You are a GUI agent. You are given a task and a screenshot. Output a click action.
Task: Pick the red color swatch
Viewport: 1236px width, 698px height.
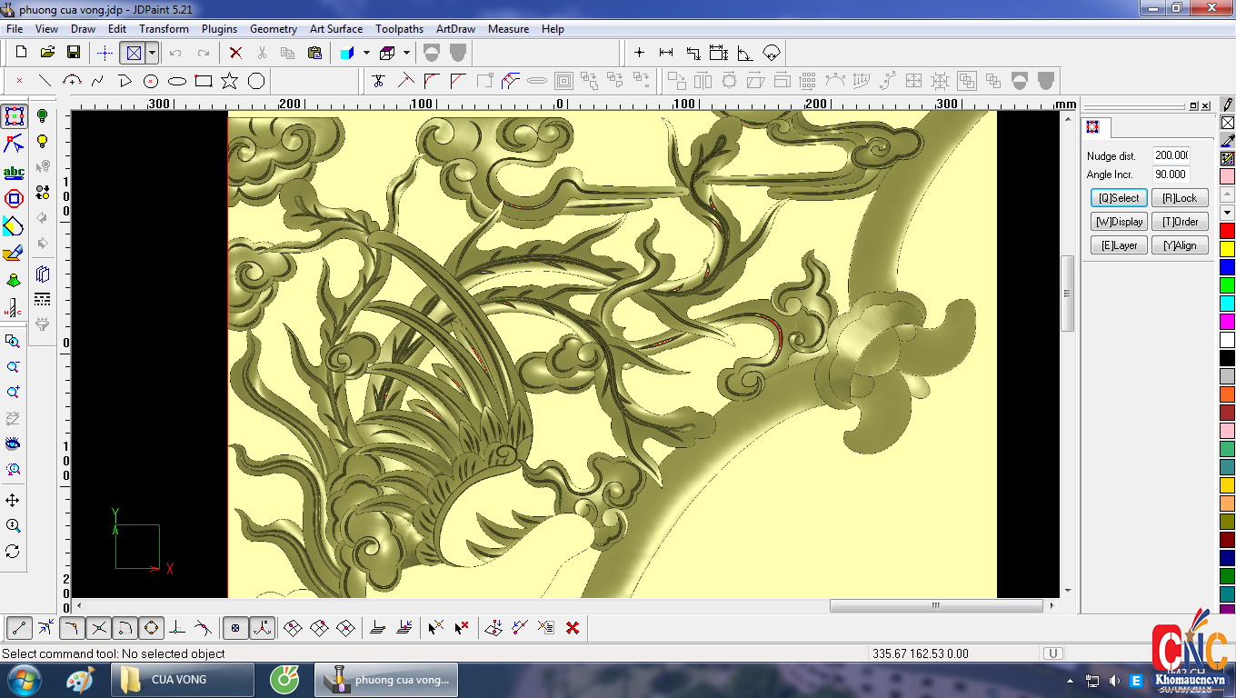tap(1227, 231)
